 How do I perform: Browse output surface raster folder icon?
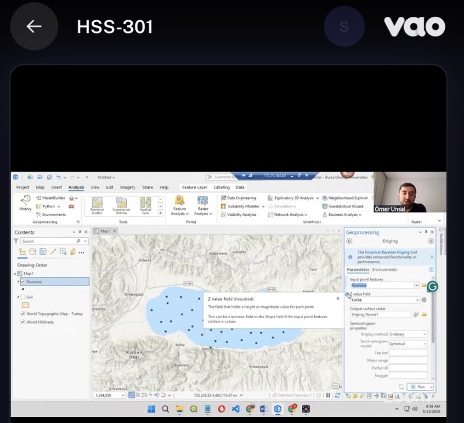(x=424, y=314)
